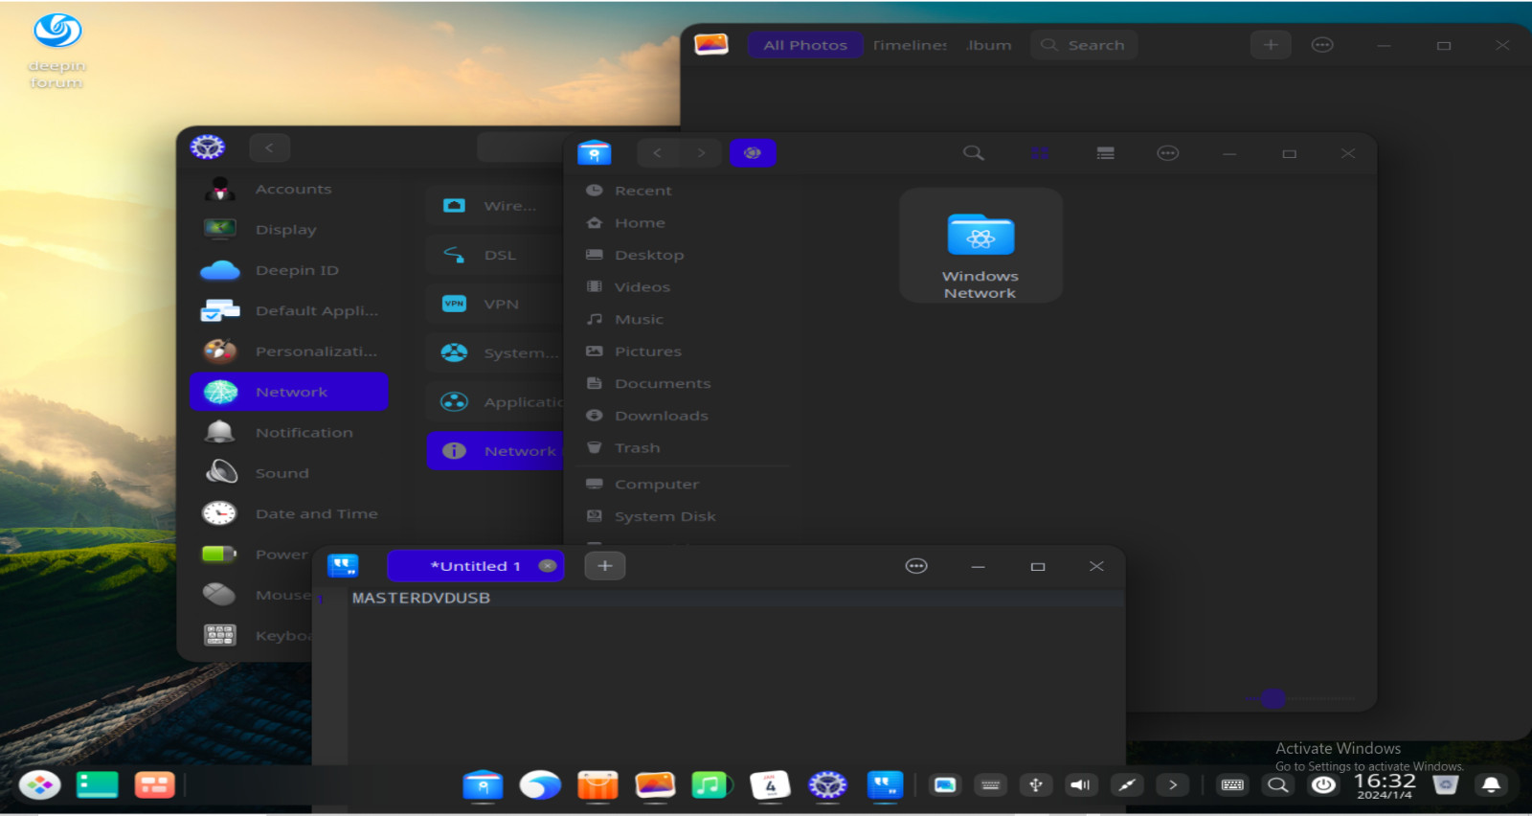Click the File Manager search magnifier
The width and height of the screenshot is (1532, 816).
pyautogui.click(x=974, y=153)
